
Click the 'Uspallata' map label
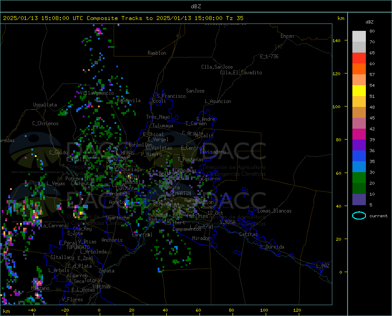click(x=45, y=105)
